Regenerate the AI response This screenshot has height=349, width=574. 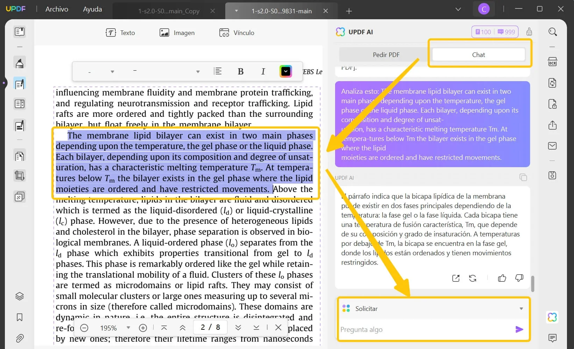[473, 278]
